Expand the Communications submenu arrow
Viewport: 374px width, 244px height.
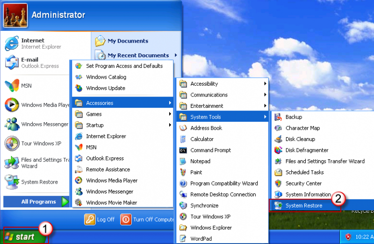coord(265,95)
